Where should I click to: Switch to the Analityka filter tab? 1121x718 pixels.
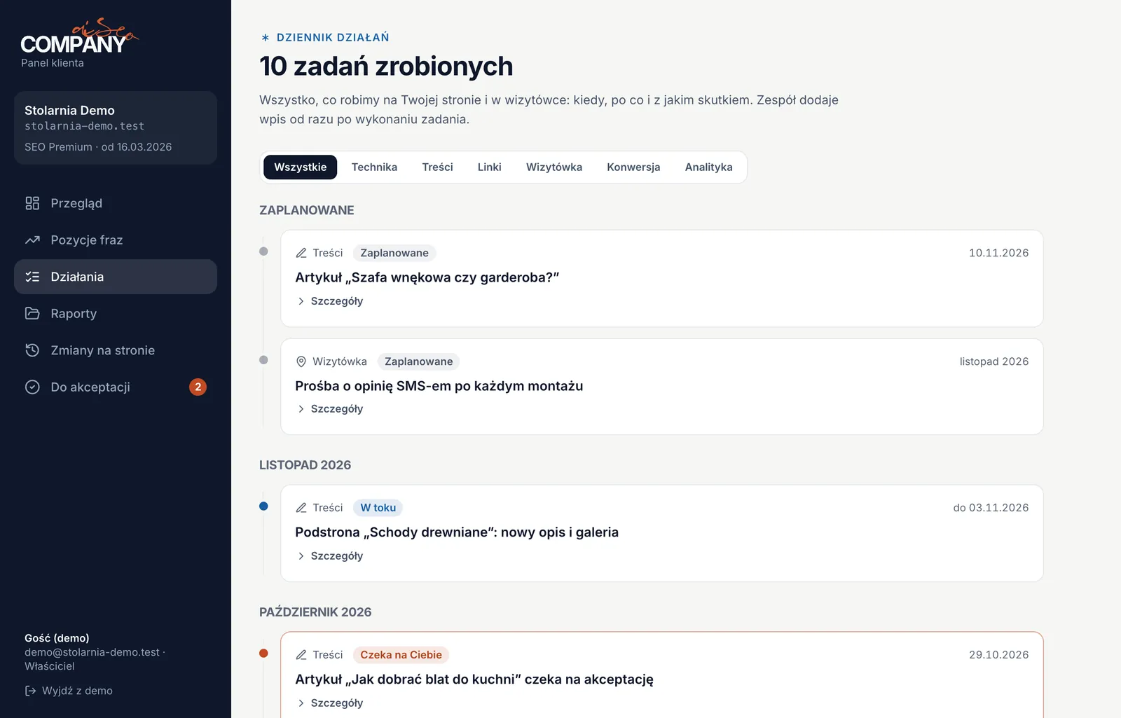click(709, 167)
